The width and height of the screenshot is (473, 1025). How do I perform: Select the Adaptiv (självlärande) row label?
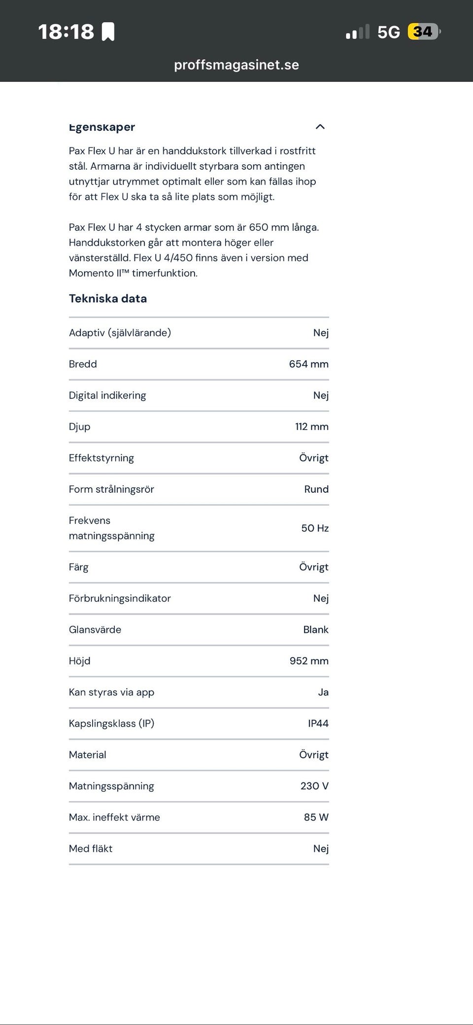point(120,333)
